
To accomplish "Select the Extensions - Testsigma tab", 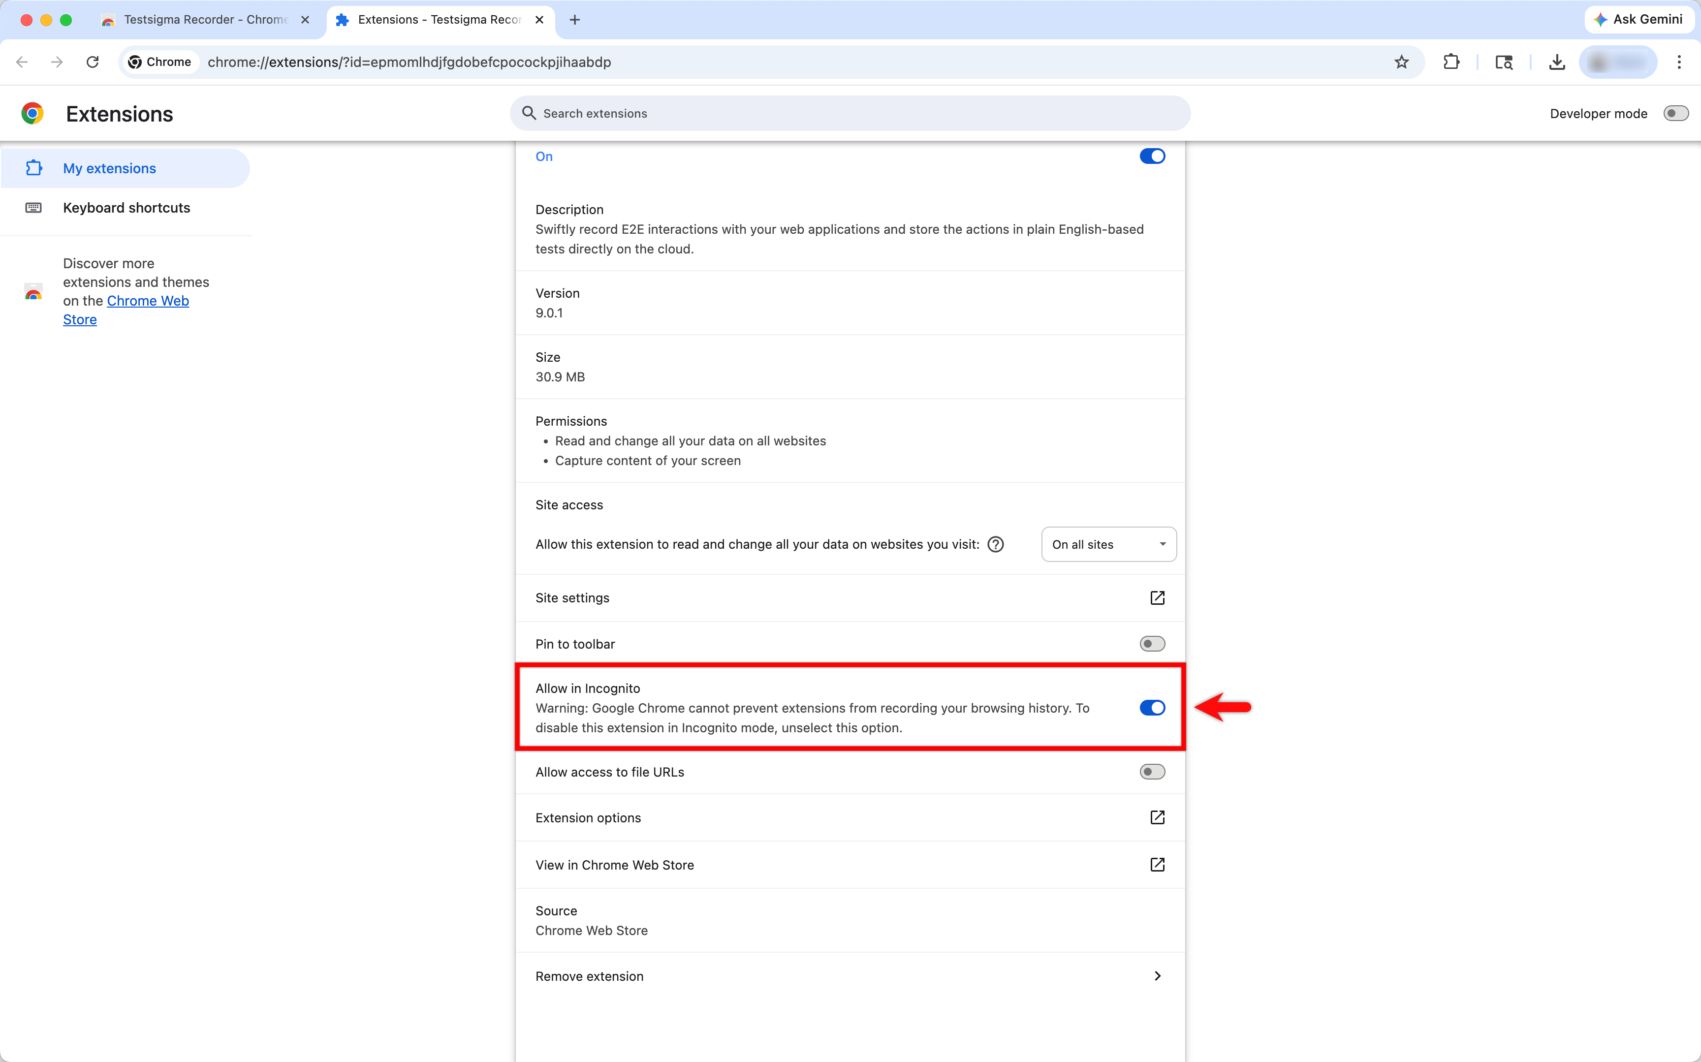I will tap(440, 20).
